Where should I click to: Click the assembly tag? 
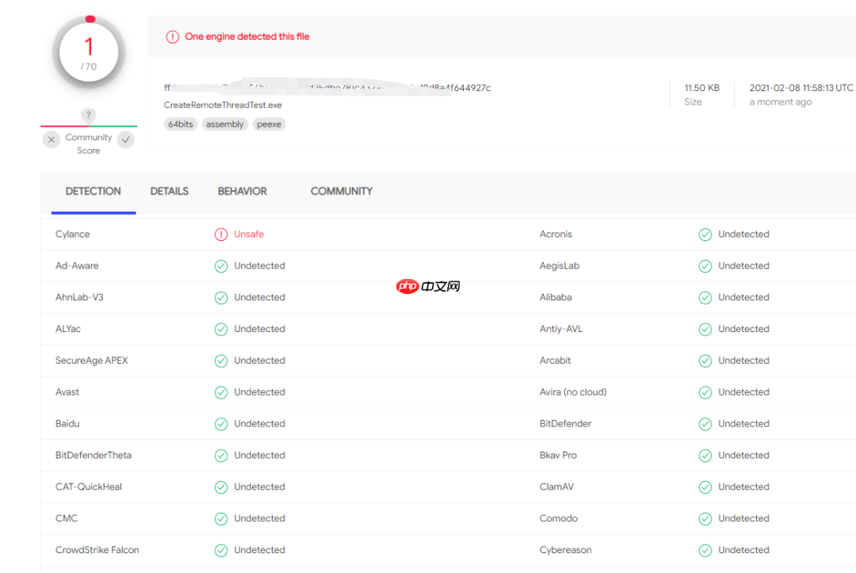point(225,124)
